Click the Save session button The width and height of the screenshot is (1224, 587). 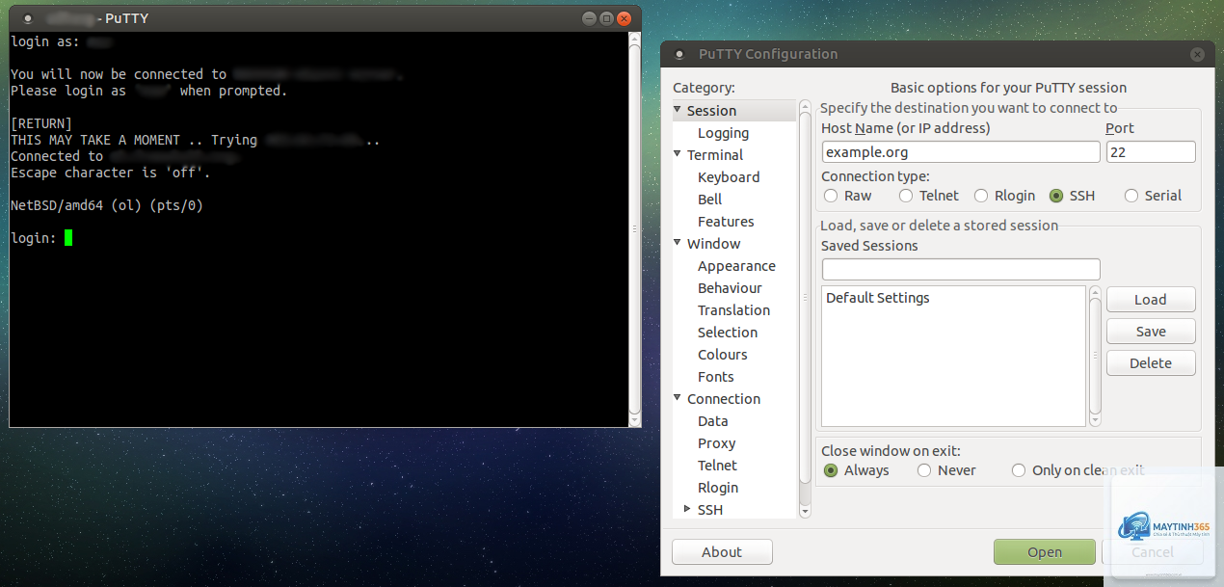pyautogui.click(x=1151, y=331)
